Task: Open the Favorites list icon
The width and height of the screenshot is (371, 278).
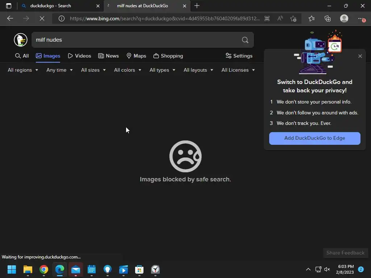Action: coord(312,18)
